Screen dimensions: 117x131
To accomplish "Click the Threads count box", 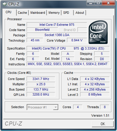I will (105, 107).
